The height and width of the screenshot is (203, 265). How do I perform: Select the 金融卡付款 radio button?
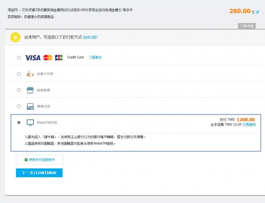tap(19, 74)
